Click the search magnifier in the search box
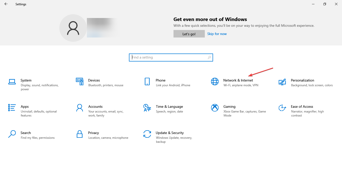This screenshot has height=182, width=342. click(209, 57)
